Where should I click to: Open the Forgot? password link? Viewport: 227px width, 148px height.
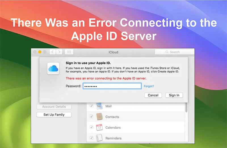[x=149, y=86]
